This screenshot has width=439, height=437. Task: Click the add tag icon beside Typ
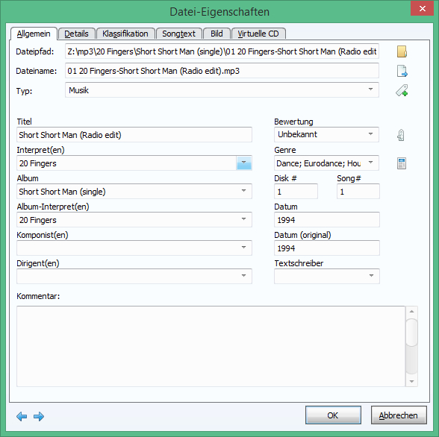point(402,90)
